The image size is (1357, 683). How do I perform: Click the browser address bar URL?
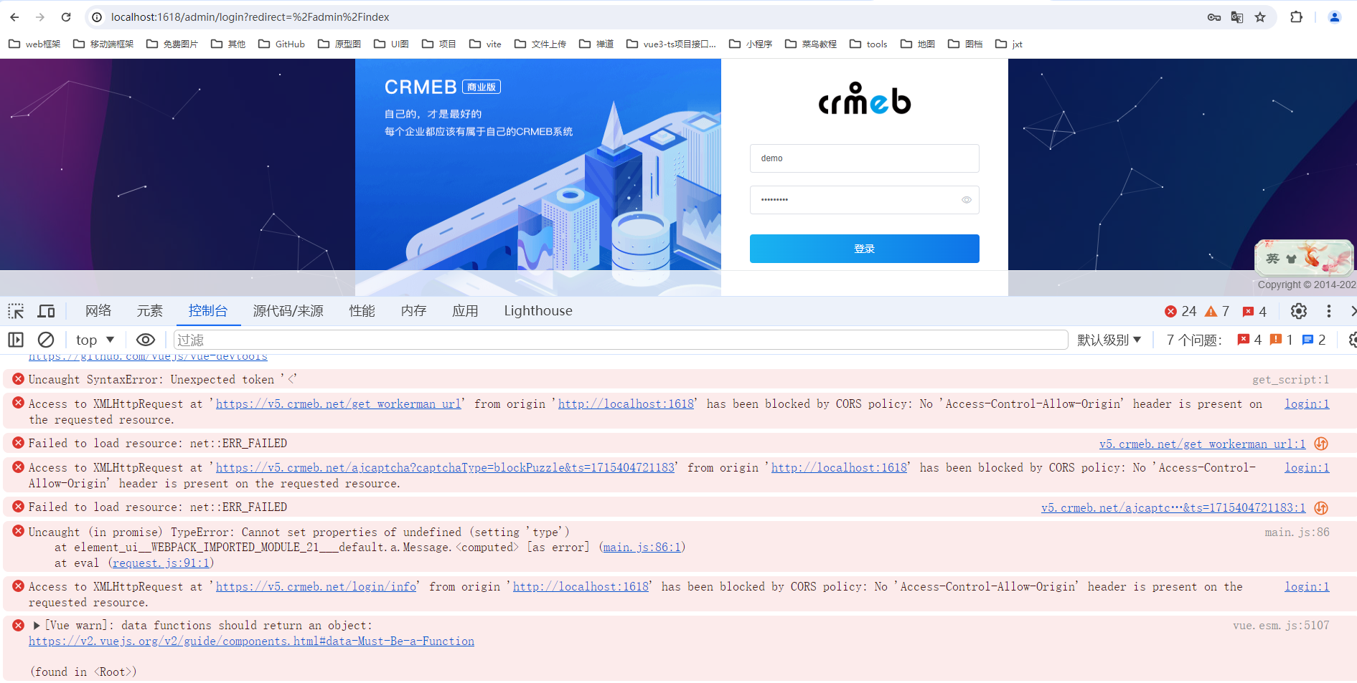tap(250, 17)
